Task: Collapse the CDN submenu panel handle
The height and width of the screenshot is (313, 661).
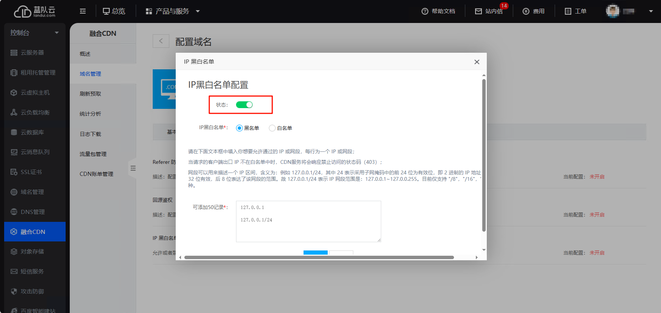Action: point(133,168)
